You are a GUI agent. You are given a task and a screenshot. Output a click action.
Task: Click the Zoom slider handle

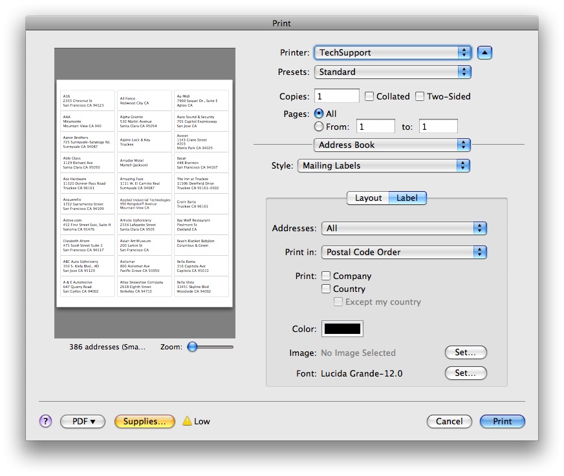[192, 347]
